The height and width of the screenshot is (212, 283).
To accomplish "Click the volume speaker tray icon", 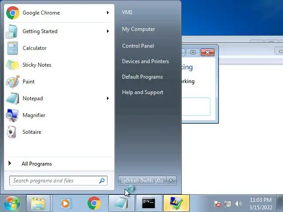I will point(238,204).
